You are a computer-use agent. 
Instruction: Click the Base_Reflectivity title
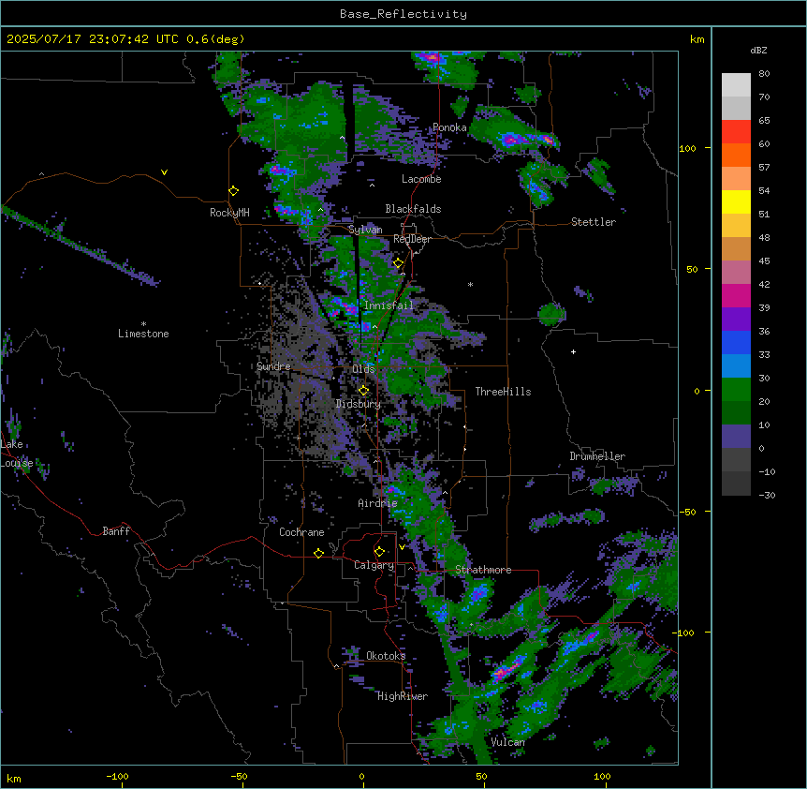tap(403, 14)
